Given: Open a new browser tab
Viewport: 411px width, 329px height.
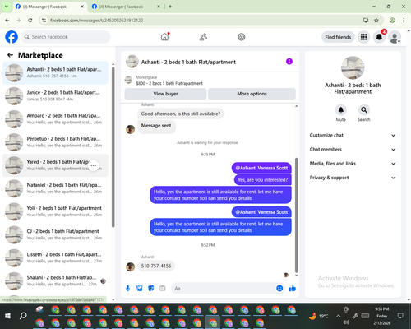Looking at the screenshot, I should tap(170, 7).
